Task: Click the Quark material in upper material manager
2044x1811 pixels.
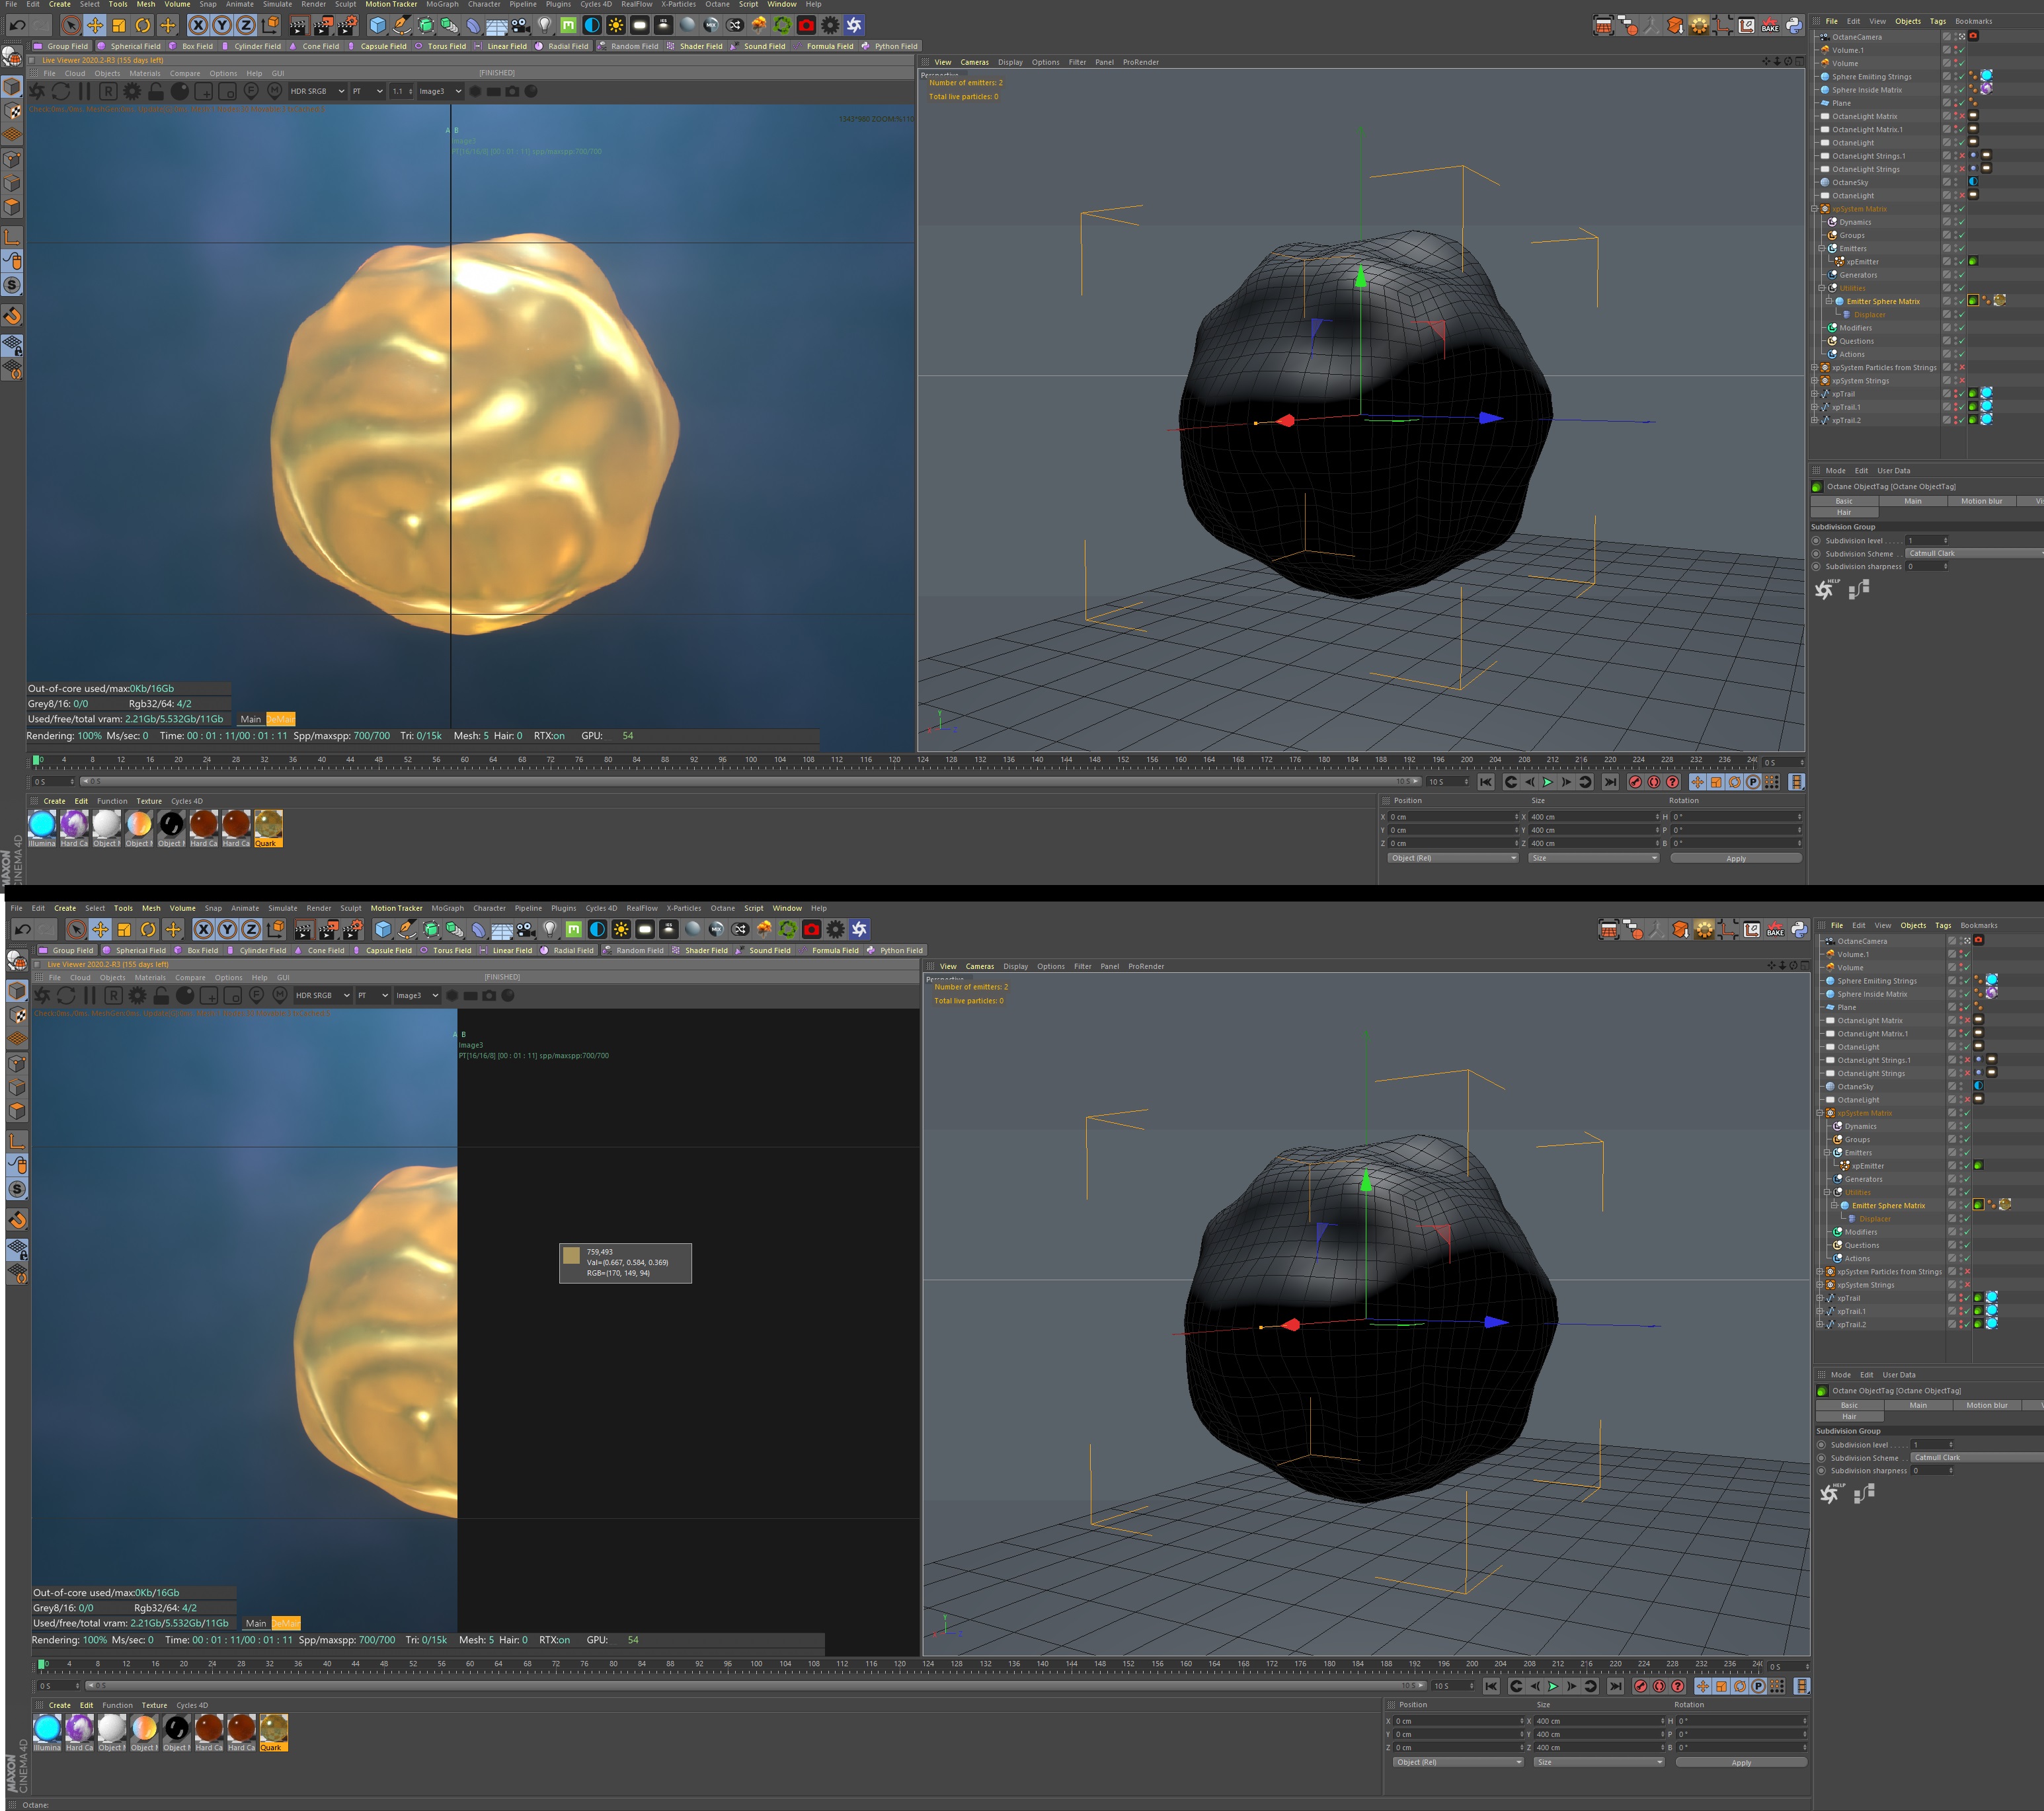Action: pos(268,828)
